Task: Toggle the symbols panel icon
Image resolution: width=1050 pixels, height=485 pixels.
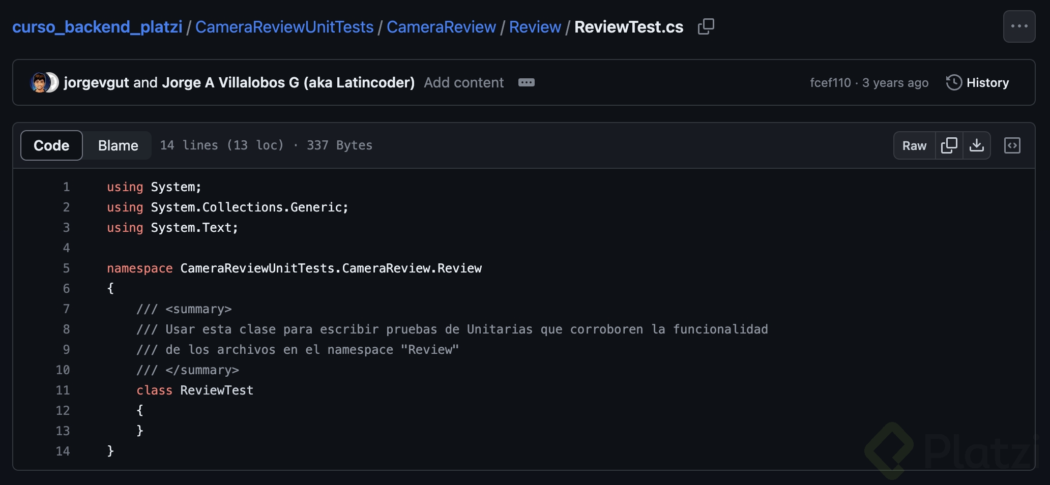Action: (1012, 145)
